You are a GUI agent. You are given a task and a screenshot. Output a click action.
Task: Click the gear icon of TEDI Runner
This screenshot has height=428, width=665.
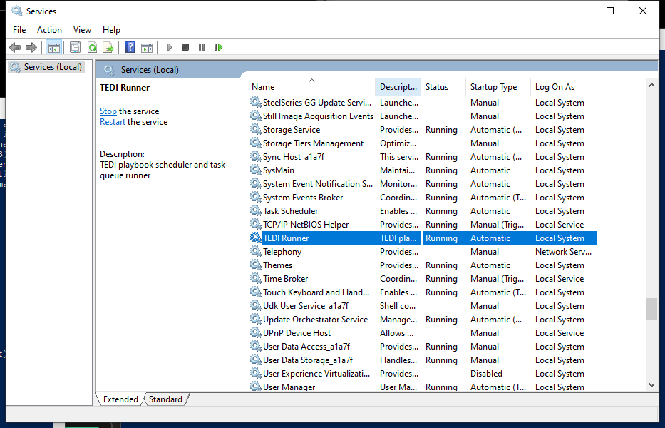[255, 238]
